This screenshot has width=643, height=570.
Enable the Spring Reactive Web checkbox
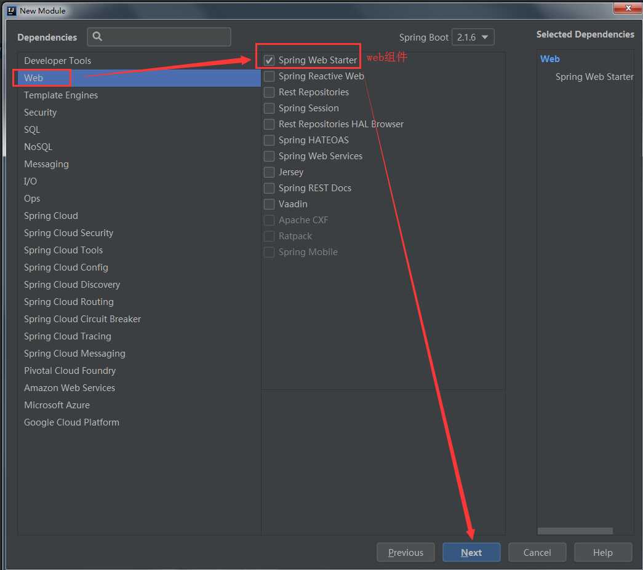point(269,76)
